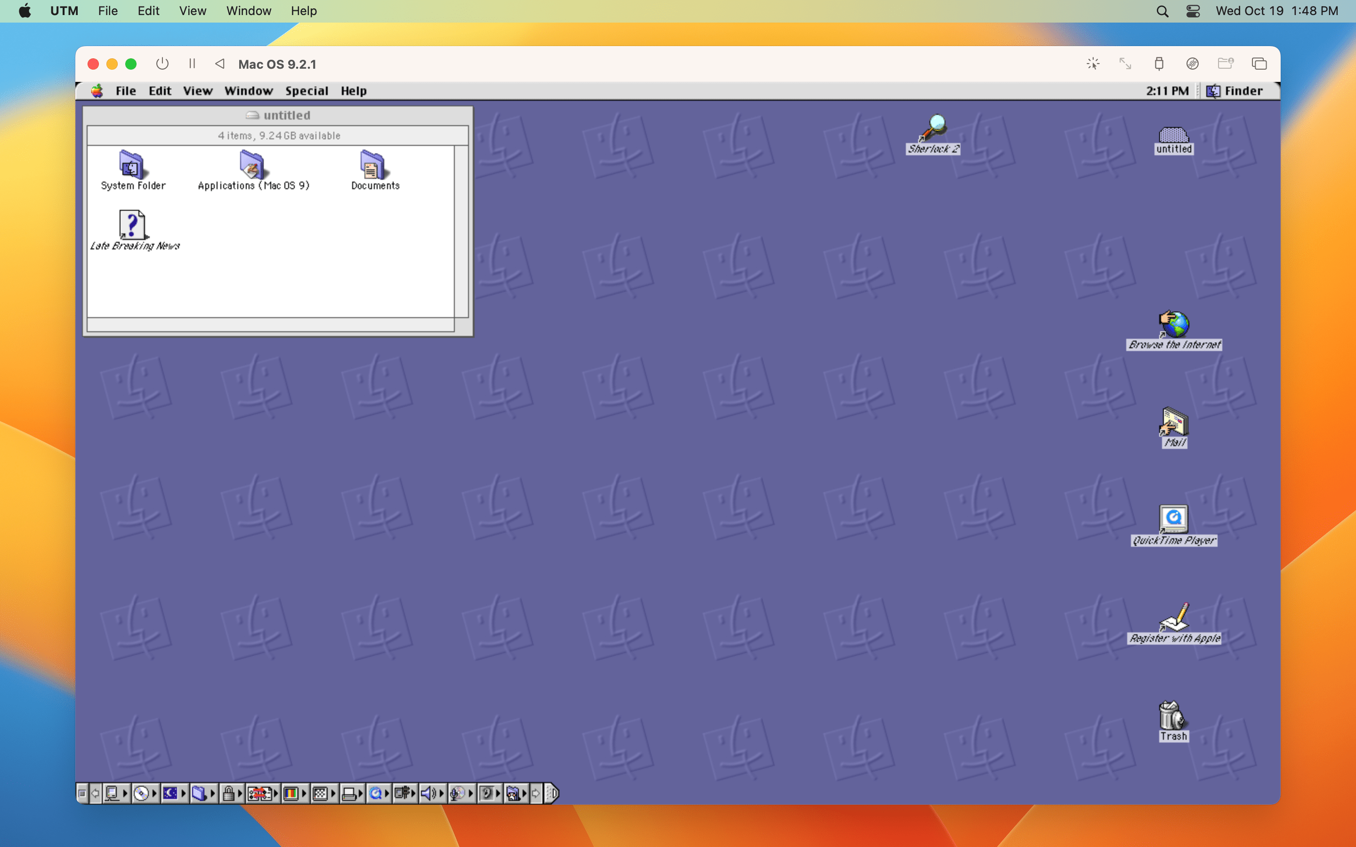Open the monitor color depth strip module
The image size is (1356, 847).
point(295,793)
